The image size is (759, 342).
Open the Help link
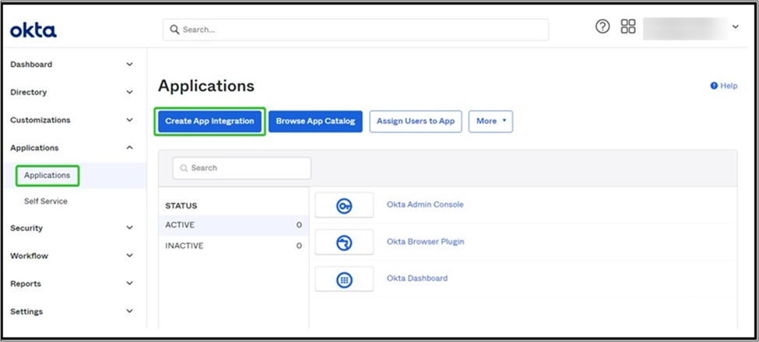click(729, 85)
